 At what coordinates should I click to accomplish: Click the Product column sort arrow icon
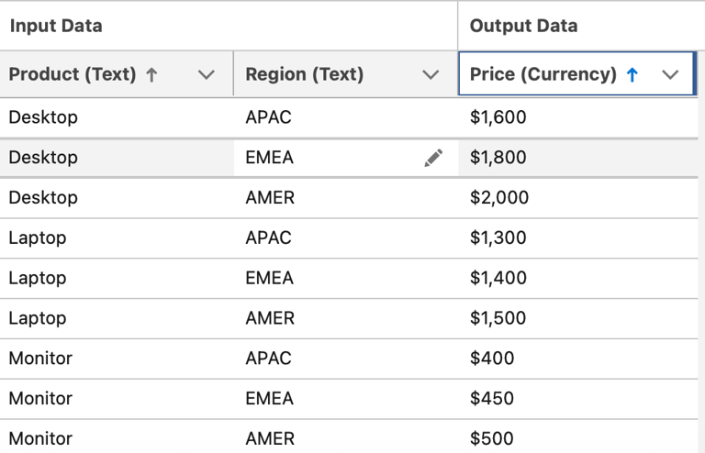pyautogui.click(x=152, y=75)
